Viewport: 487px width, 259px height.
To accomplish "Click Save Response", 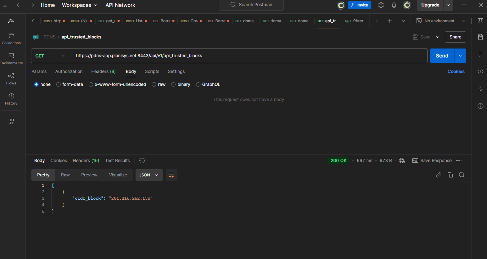I will tap(432, 161).
